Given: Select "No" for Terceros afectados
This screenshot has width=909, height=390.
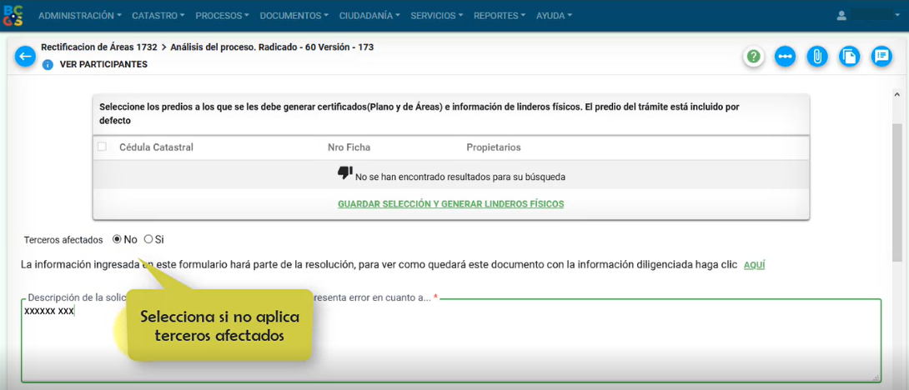Looking at the screenshot, I should point(117,239).
